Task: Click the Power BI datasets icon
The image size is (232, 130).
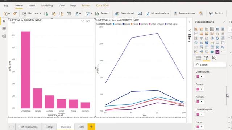Action: [54, 13]
